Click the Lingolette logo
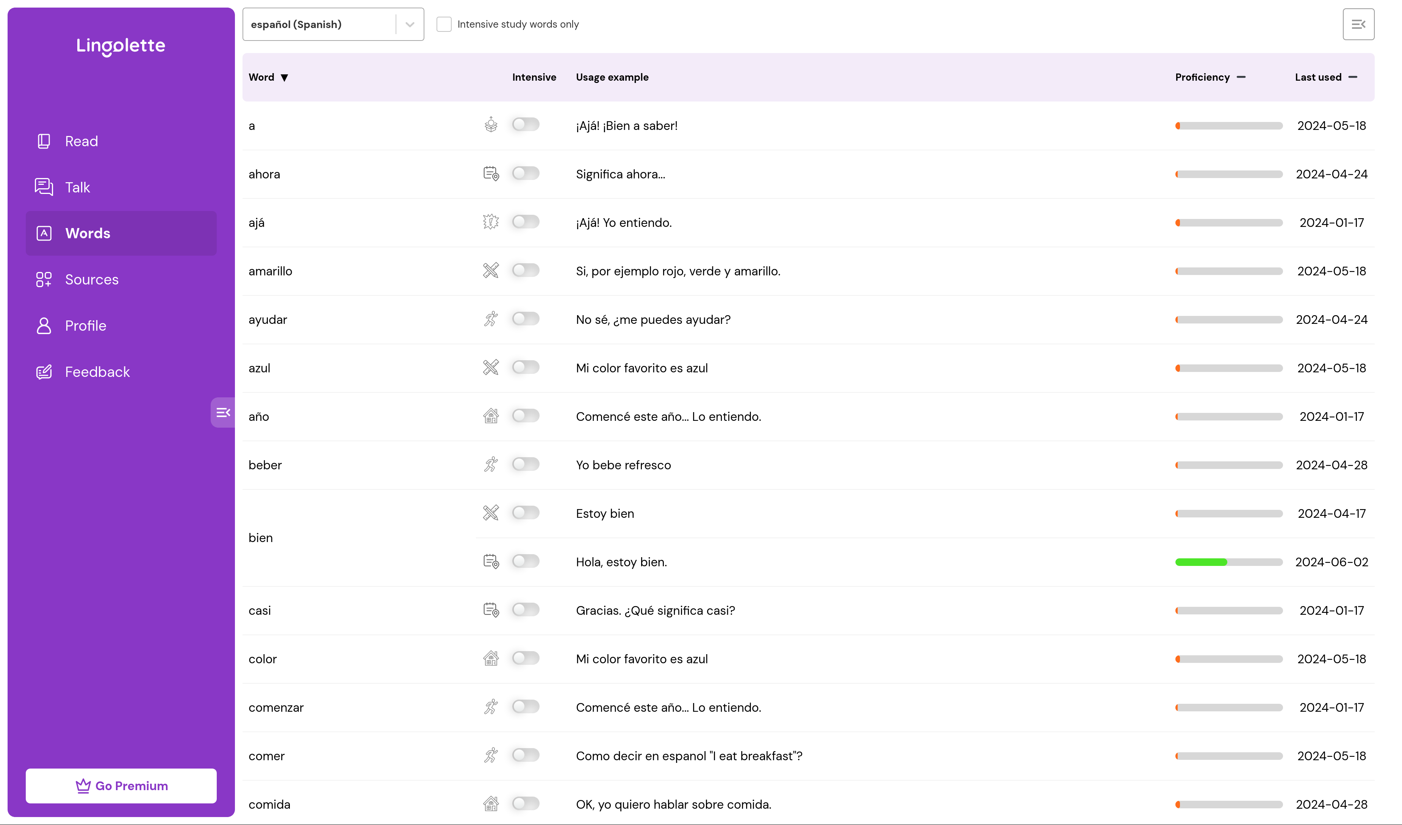 click(x=121, y=45)
